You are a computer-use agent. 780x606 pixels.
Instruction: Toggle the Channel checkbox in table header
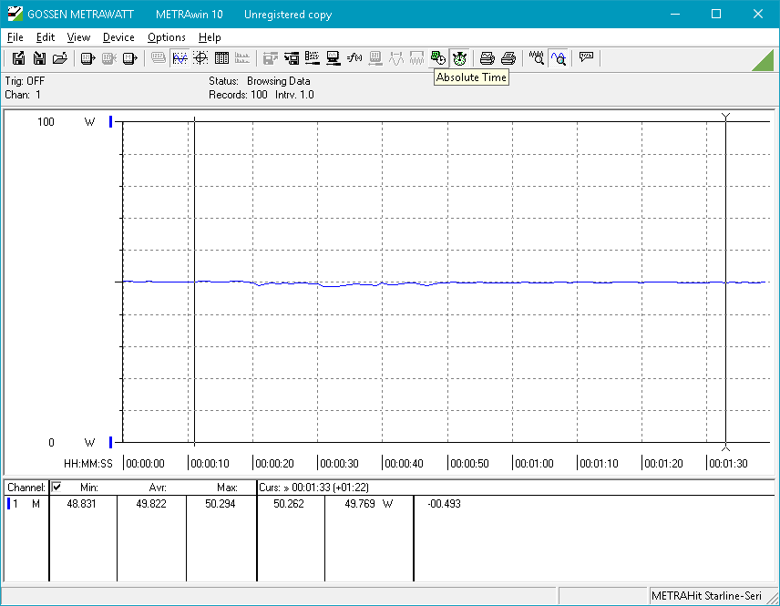pyautogui.click(x=56, y=487)
